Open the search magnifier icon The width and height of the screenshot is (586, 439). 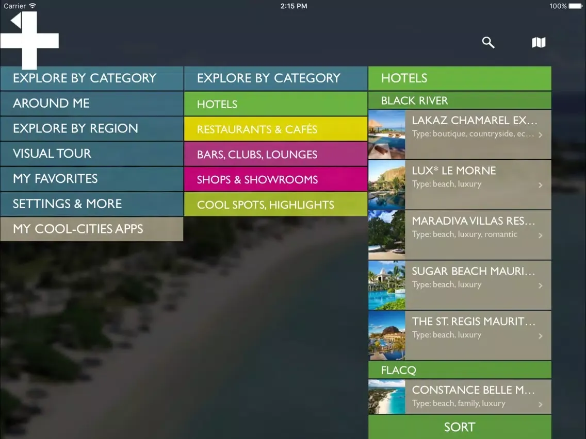tap(488, 42)
